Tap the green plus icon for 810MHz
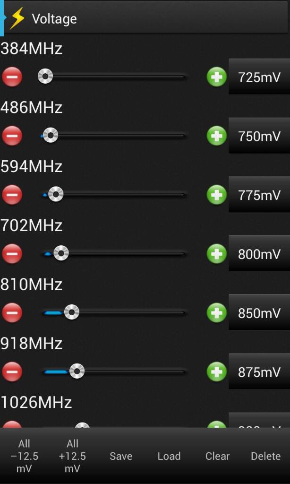Screen dimensions: 290x484 pos(217,312)
